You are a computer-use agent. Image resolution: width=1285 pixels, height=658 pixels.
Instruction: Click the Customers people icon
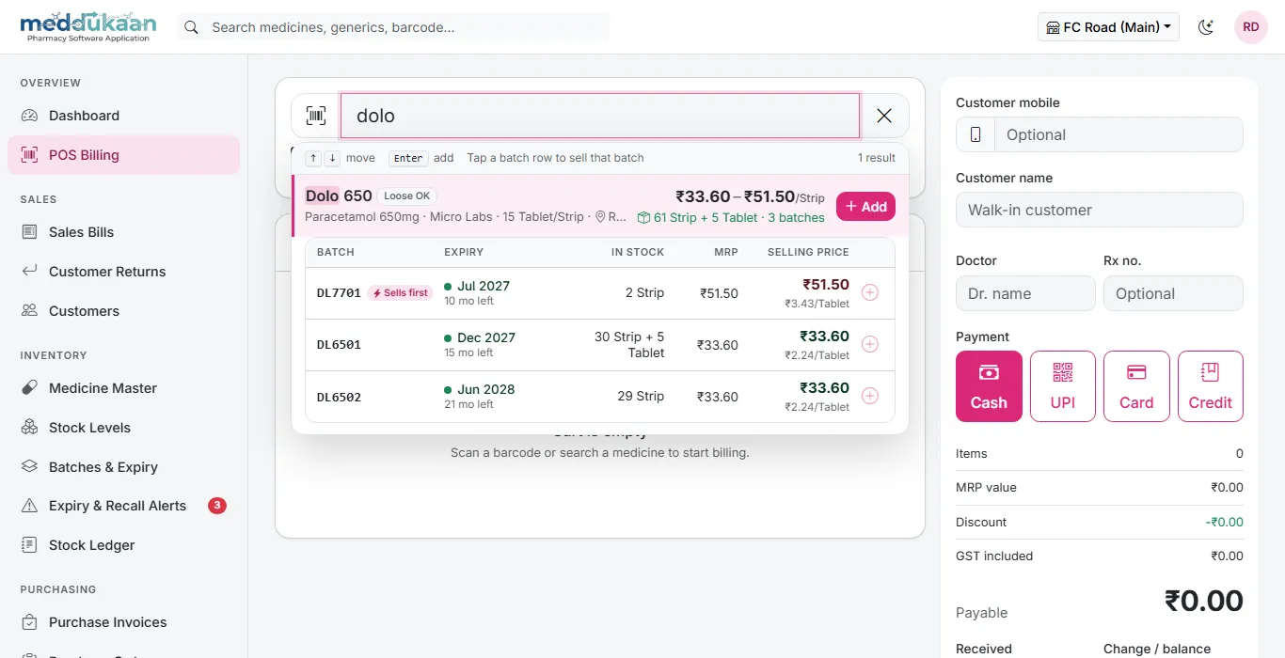[30, 311]
